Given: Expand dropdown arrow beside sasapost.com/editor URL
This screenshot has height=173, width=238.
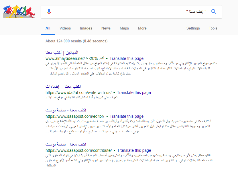Looking at the screenshot, I should 107,116.
